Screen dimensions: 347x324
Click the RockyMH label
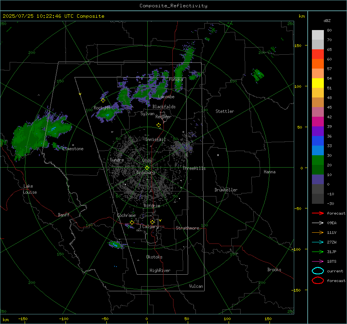pyautogui.click(x=102, y=108)
